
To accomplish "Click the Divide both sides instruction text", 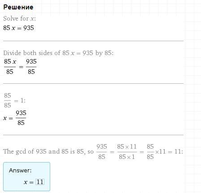I will [x=58, y=53].
